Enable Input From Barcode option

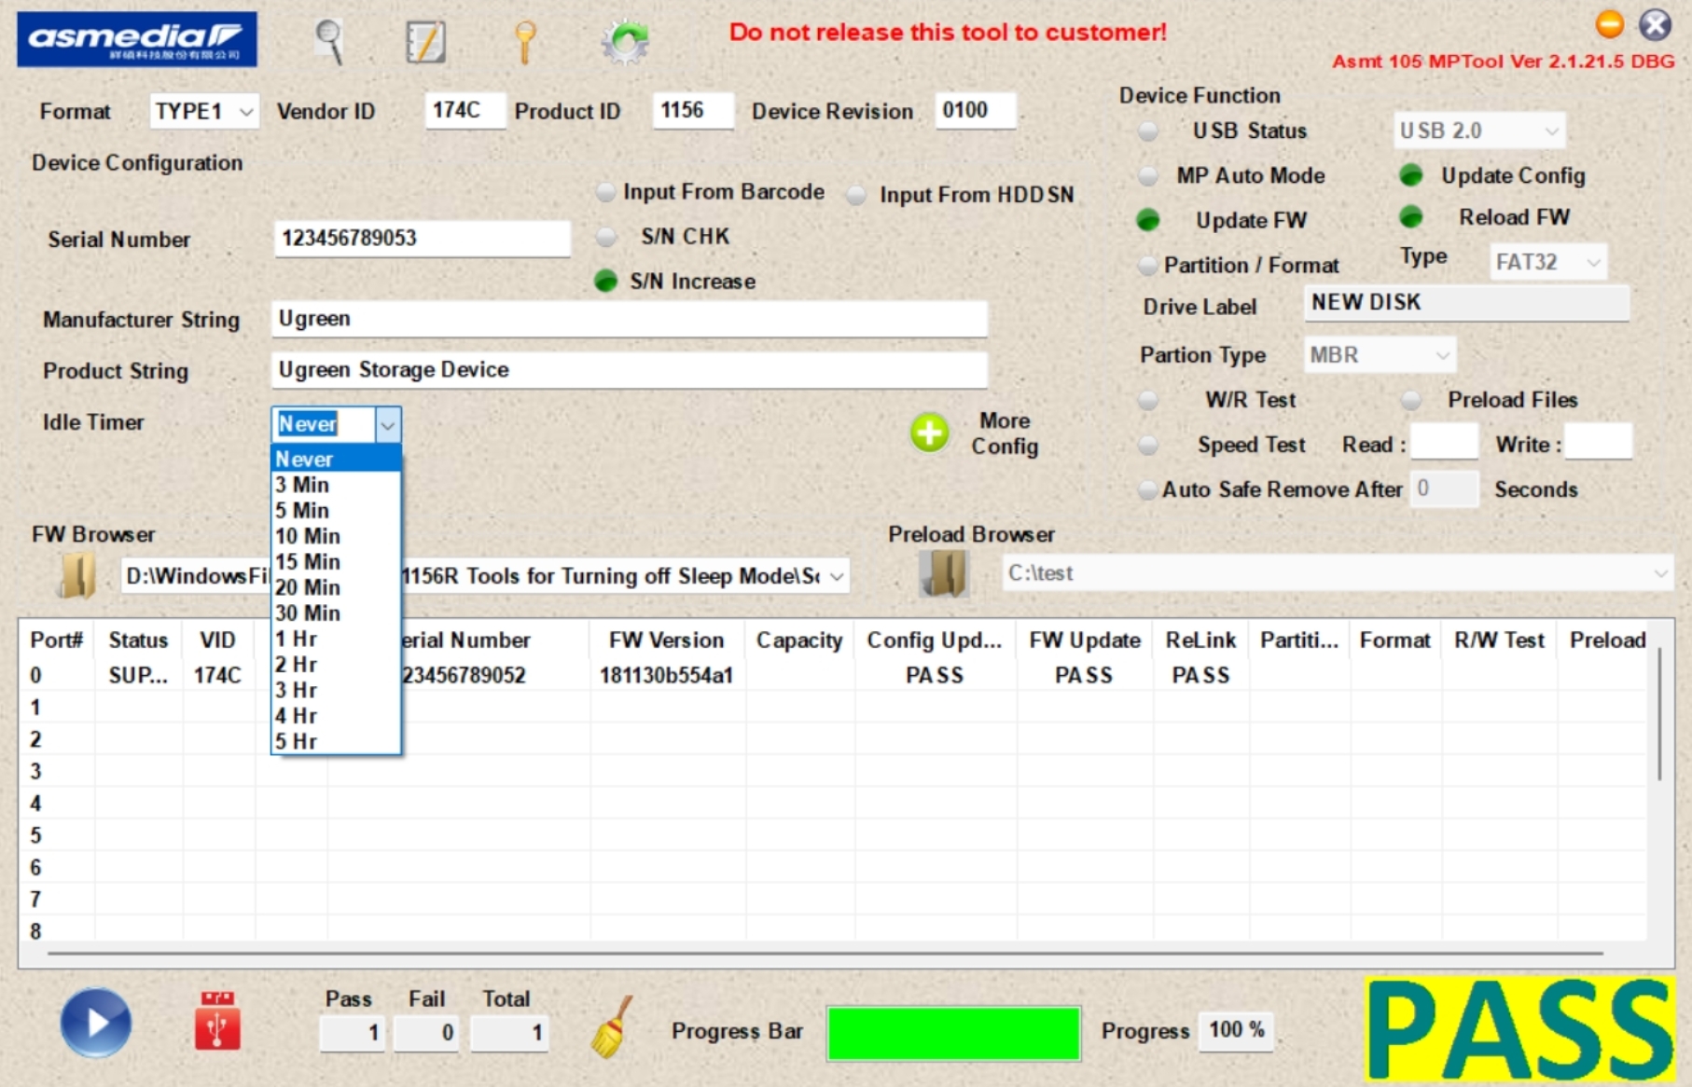[x=606, y=192]
